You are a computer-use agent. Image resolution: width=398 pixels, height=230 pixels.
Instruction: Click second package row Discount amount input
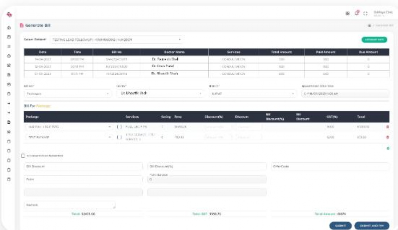[x=248, y=137]
